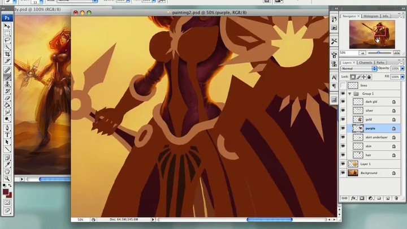Toggle lock position
Screen dimensions: 407x229
pos(363,77)
